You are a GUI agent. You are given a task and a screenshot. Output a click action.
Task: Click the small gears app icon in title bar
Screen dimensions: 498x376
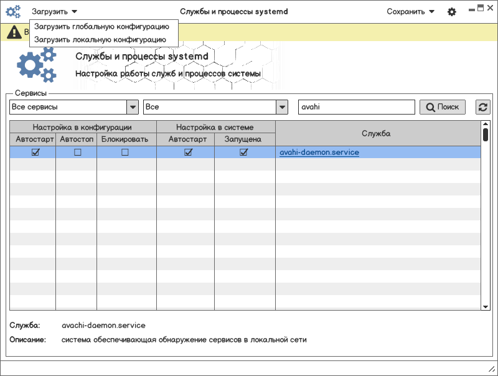point(13,11)
